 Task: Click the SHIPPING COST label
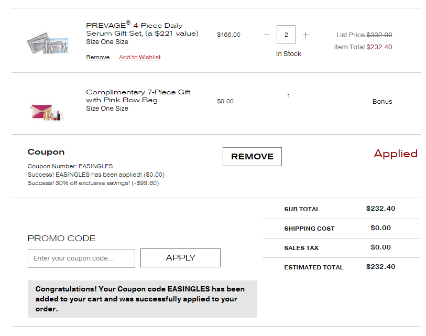(x=310, y=229)
